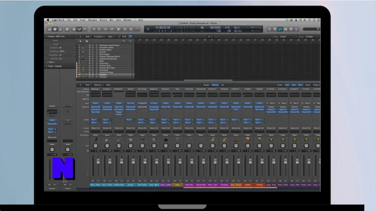Pause playback with the Pause button

[x=131, y=29]
